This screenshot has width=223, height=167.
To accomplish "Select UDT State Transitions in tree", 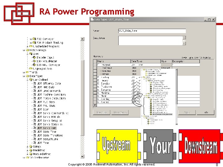I will pos(50,135).
